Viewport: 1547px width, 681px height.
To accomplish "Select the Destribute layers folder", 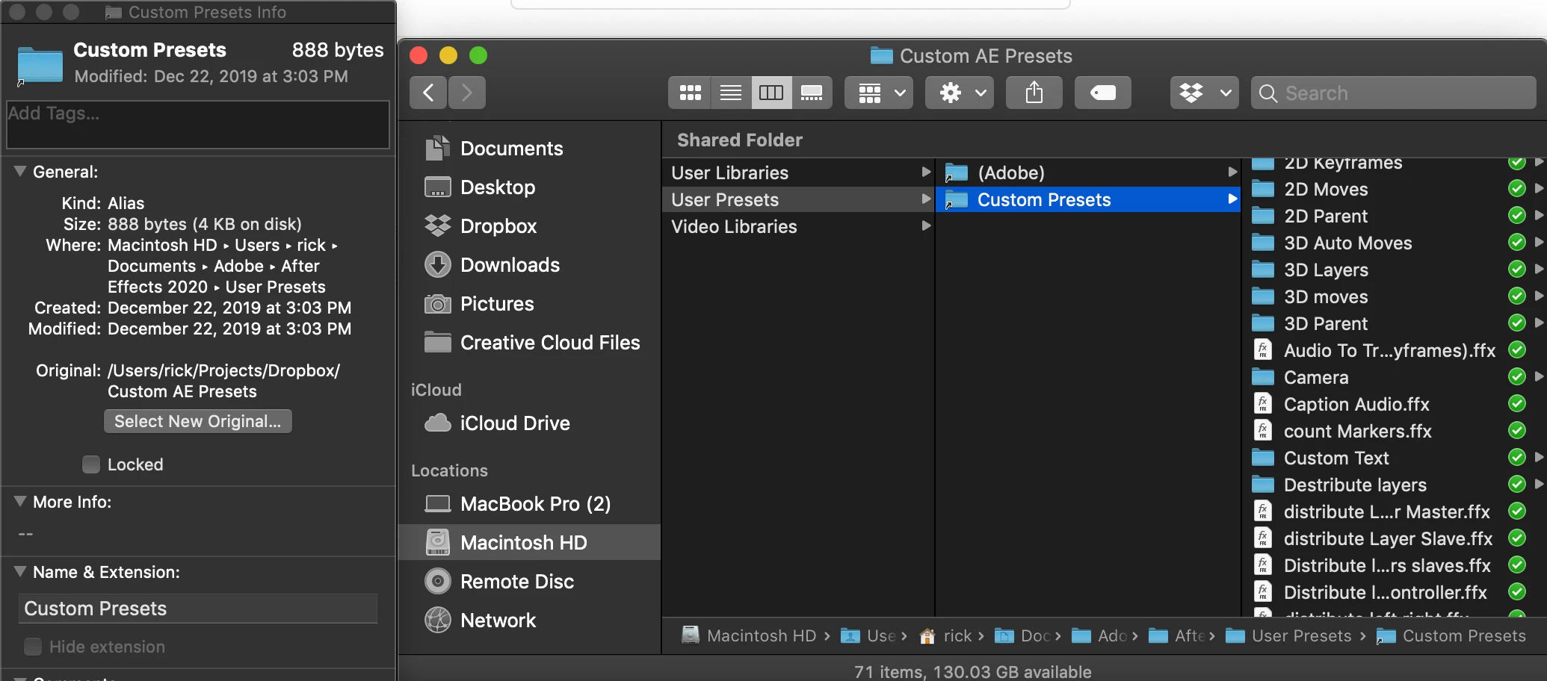I will [1394, 485].
